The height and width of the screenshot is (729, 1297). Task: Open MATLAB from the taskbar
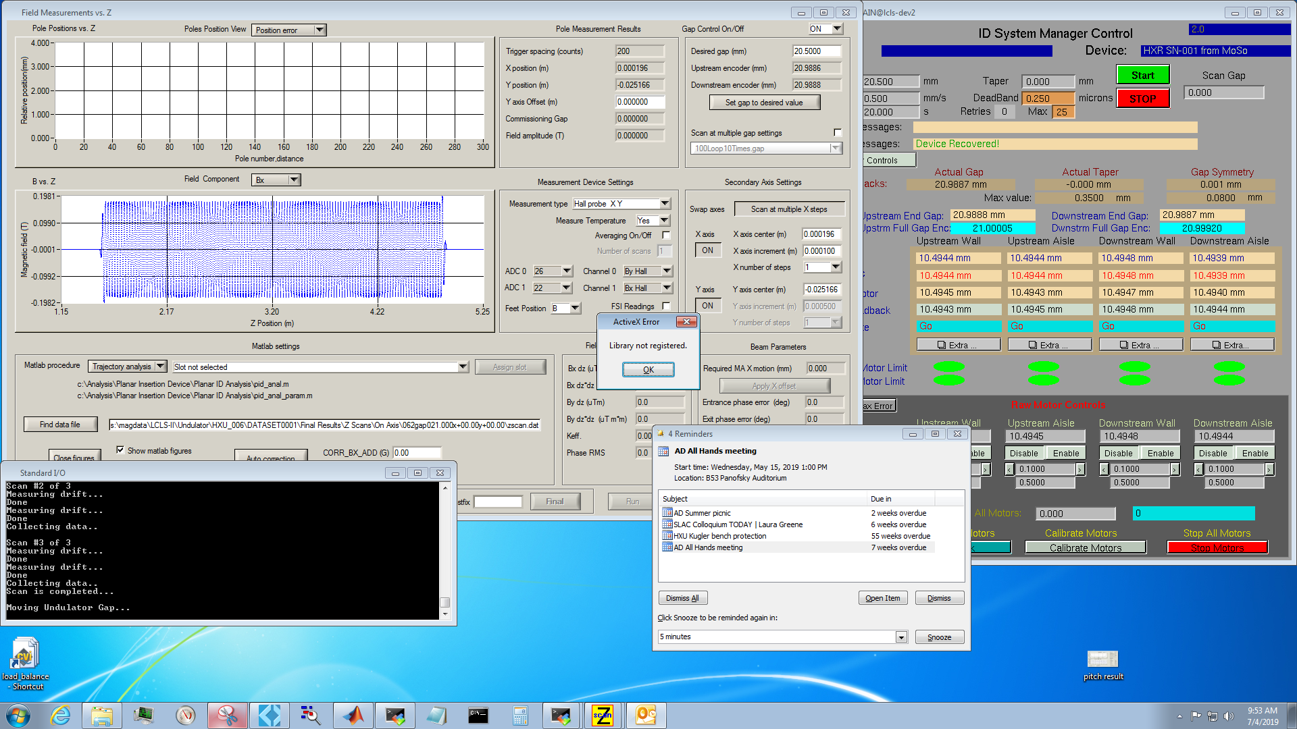click(353, 715)
